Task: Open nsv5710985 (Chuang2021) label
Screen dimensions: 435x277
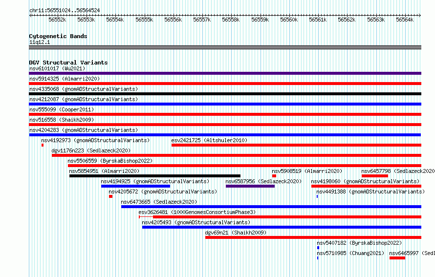Action: pyautogui.click(x=350, y=253)
